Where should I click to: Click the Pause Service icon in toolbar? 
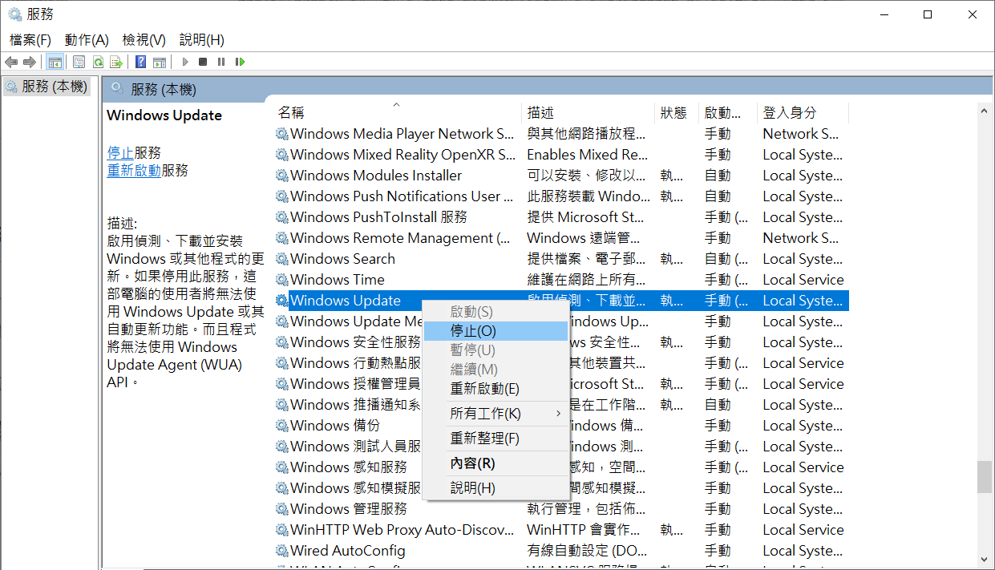point(220,62)
